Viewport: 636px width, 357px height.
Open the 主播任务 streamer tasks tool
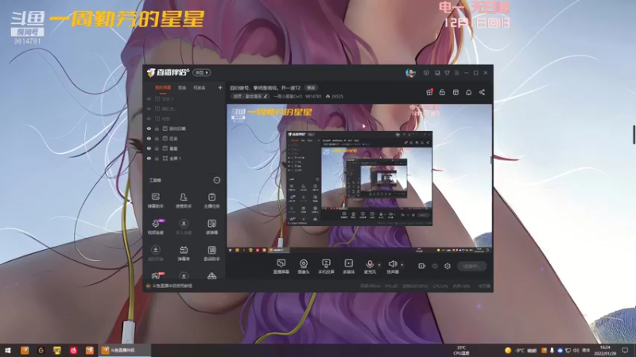[x=211, y=201]
